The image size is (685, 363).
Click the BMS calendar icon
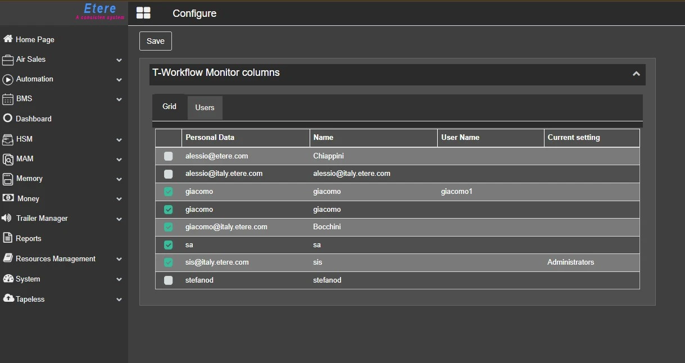tap(8, 99)
